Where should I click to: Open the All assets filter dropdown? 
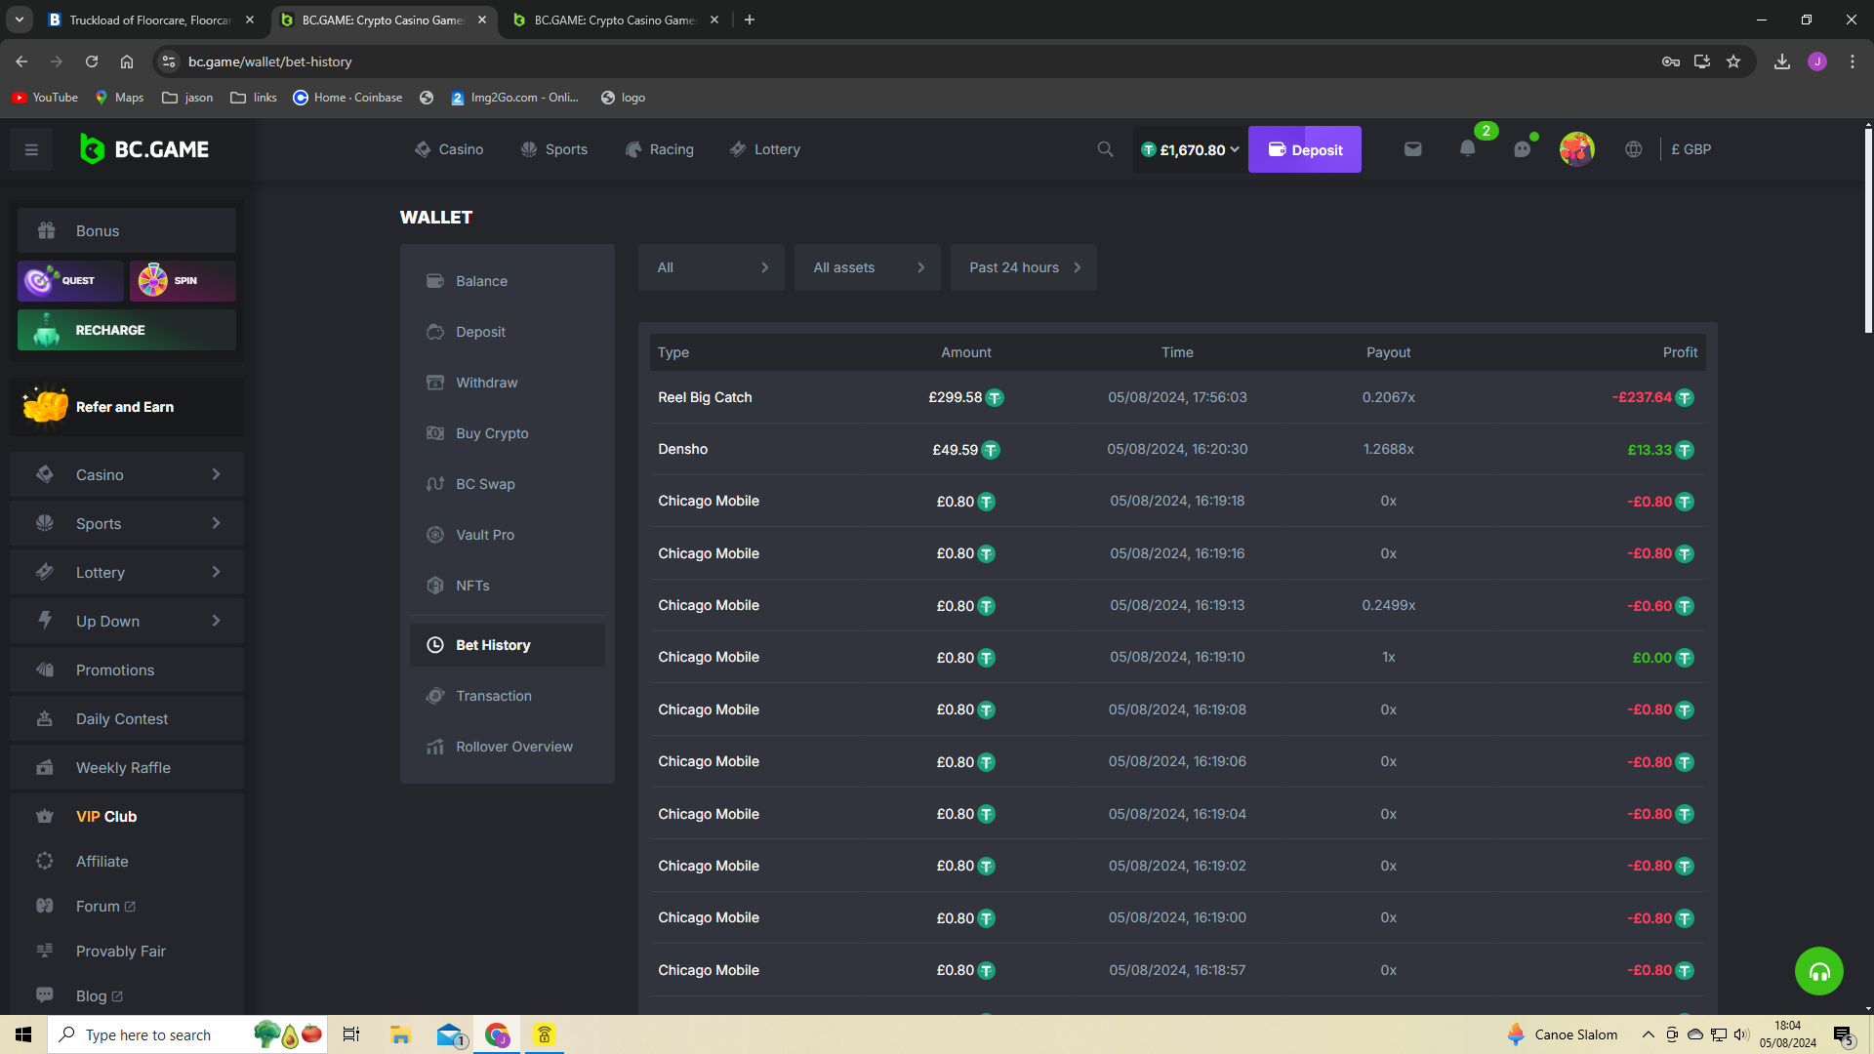tap(868, 267)
